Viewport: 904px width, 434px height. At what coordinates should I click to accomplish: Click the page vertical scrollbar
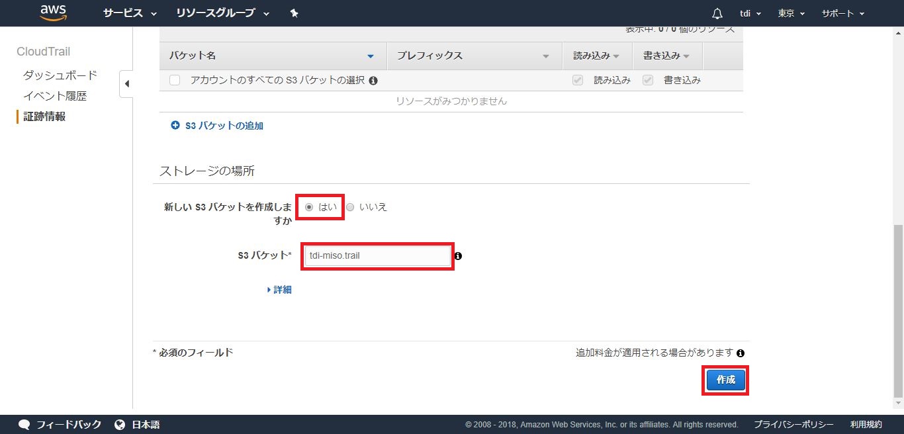tap(898, 311)
